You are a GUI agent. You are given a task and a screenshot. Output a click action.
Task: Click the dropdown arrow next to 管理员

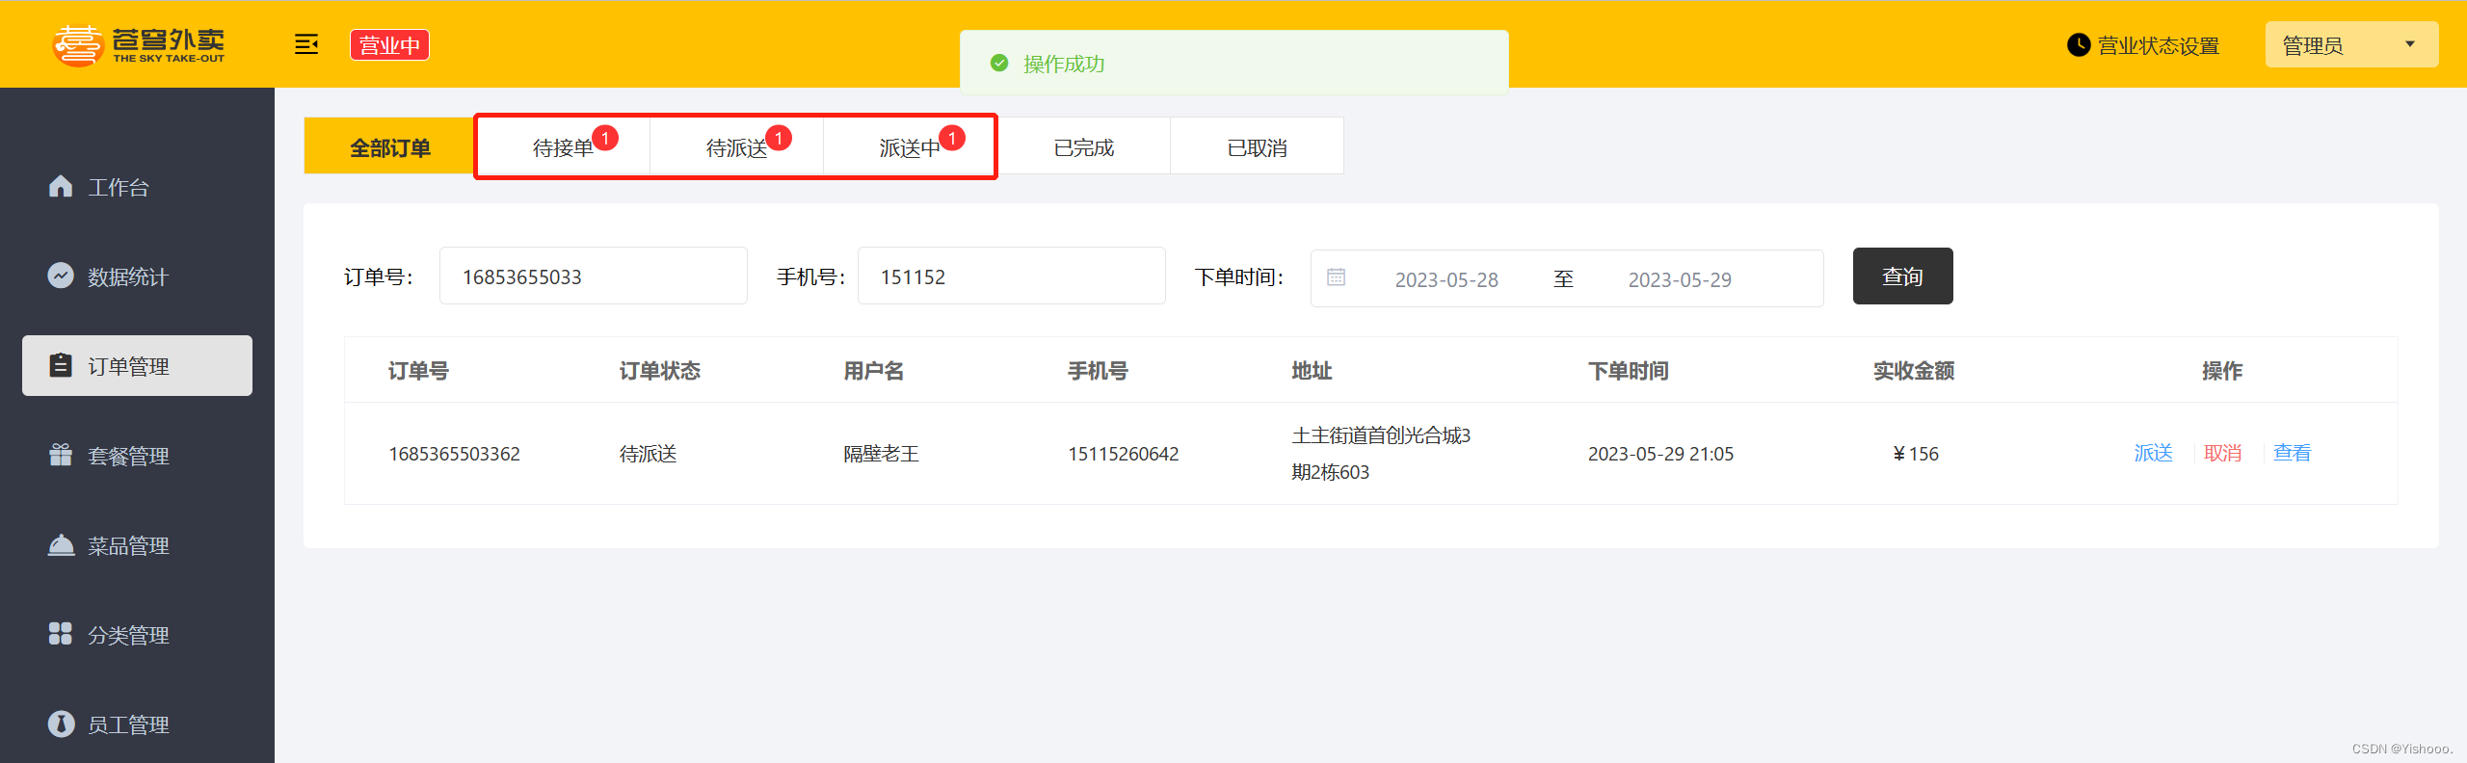click(x=2410, y=44)
